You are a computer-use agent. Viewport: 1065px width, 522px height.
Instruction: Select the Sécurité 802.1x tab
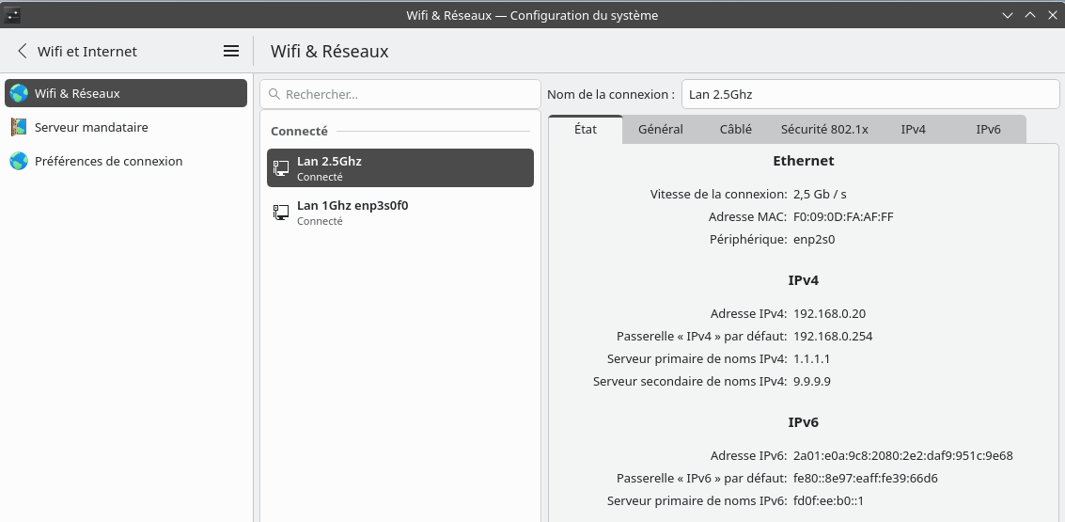coord(824,129)
